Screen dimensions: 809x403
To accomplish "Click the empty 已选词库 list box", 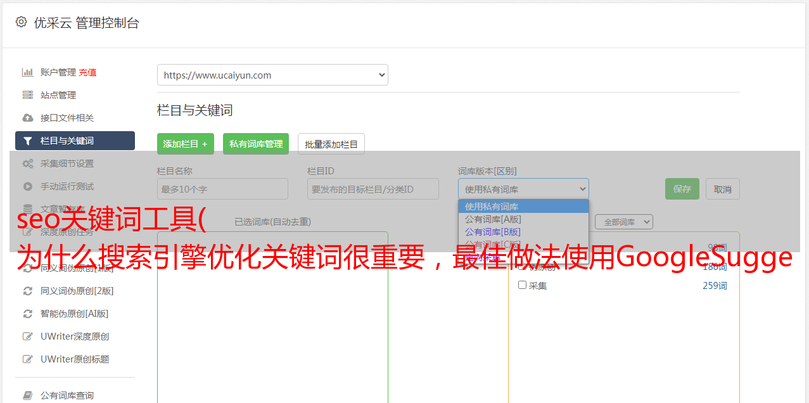I will tap(272, 317).
